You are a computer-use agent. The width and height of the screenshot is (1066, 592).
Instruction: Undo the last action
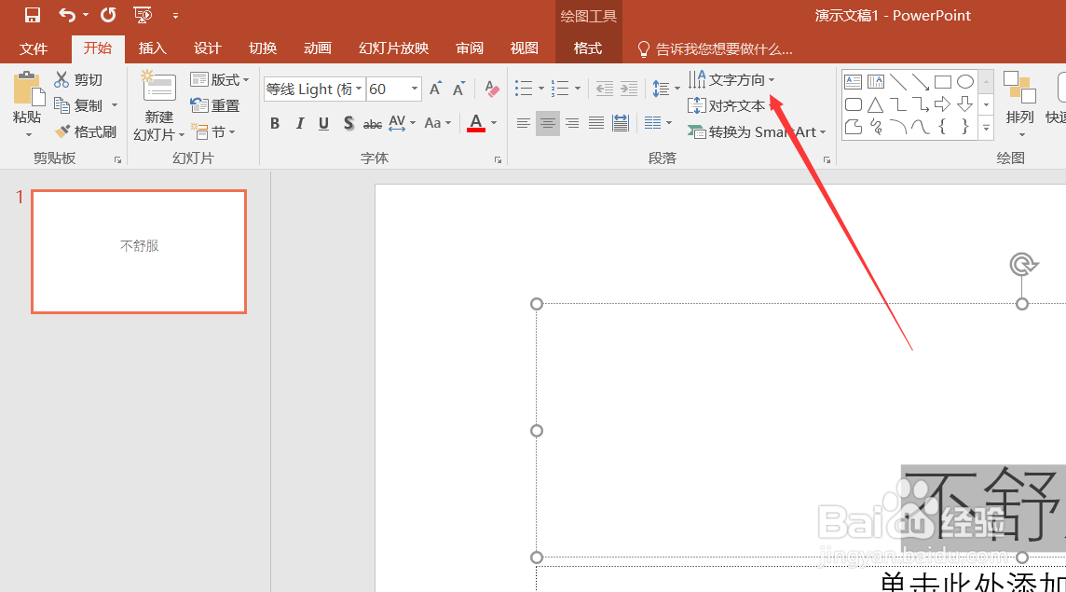67,15
